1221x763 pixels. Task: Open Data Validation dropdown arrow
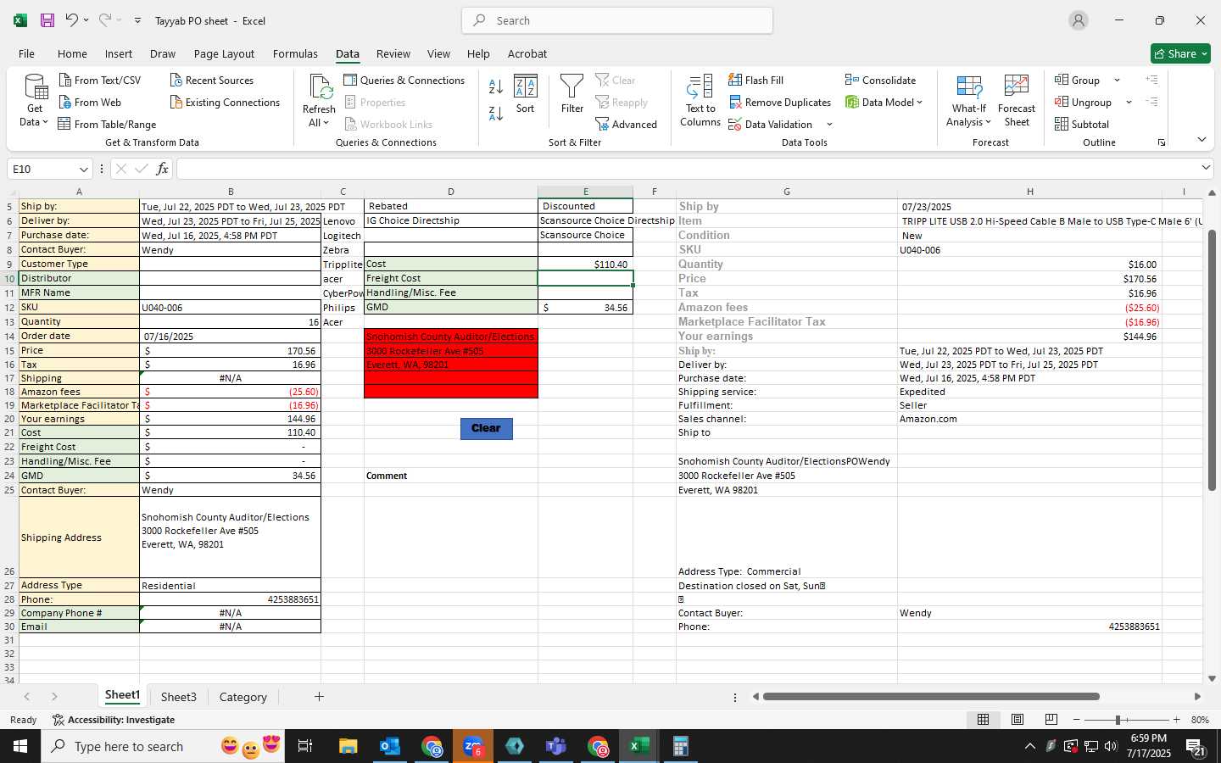tap(829, 125)
